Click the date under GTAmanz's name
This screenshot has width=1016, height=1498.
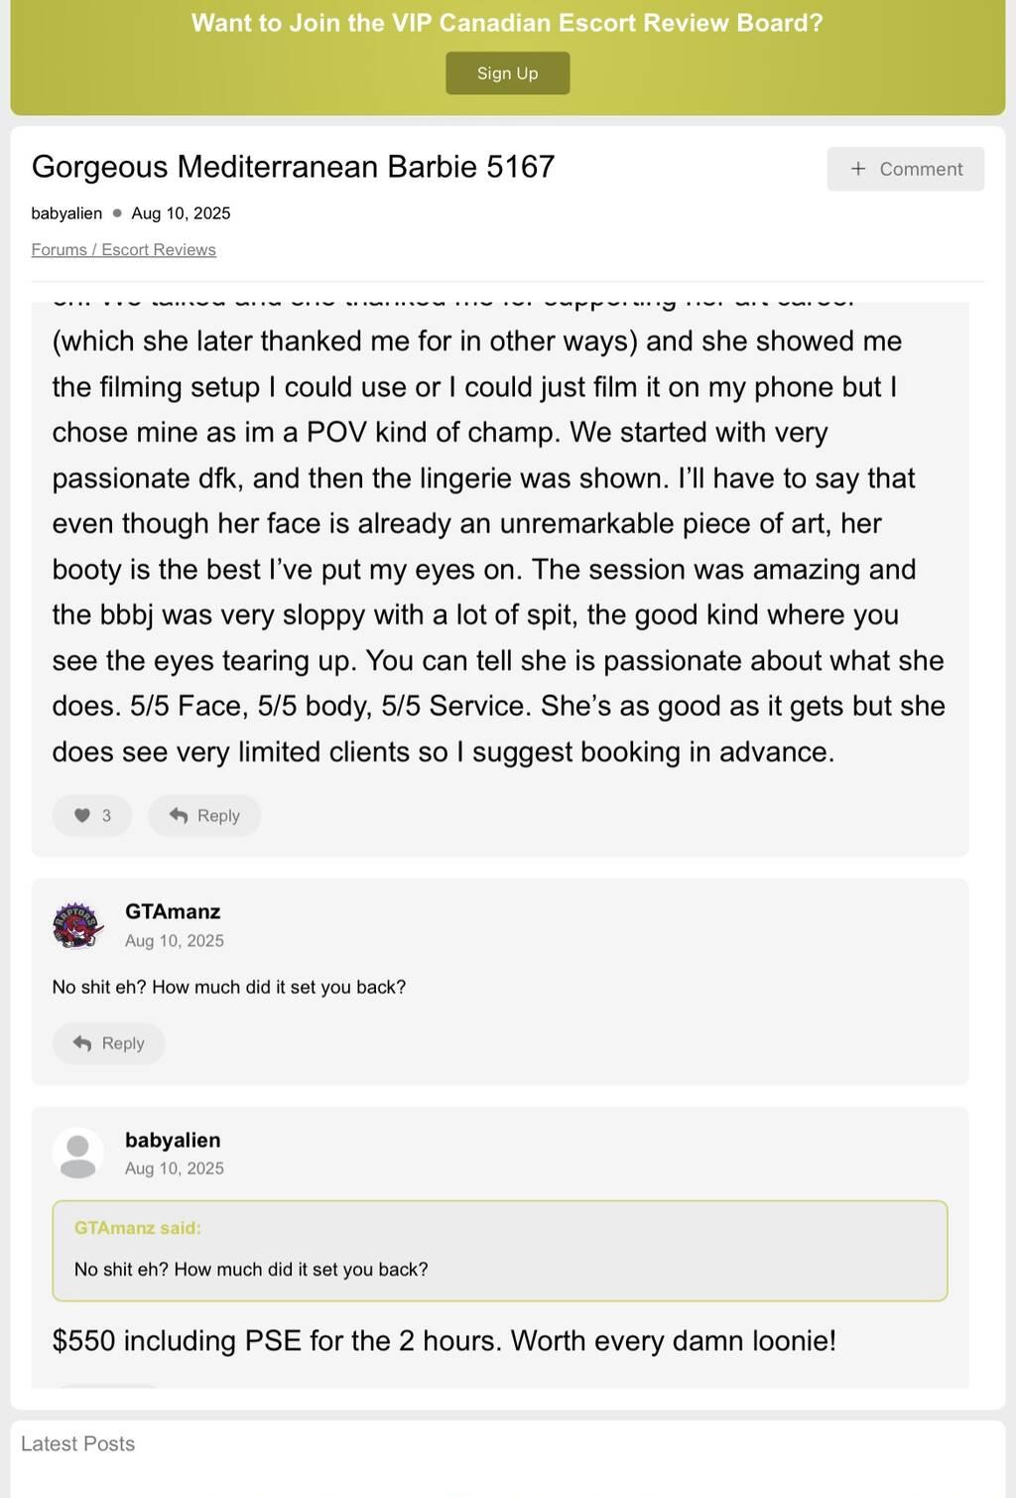click(x=175, y=940)
